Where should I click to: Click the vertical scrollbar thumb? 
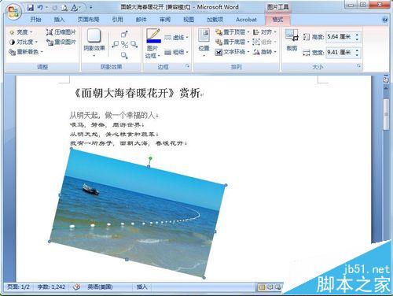point(386,114)
